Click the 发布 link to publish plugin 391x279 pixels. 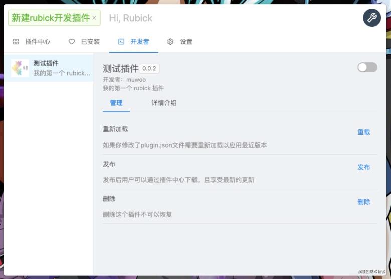click(363, 167)
